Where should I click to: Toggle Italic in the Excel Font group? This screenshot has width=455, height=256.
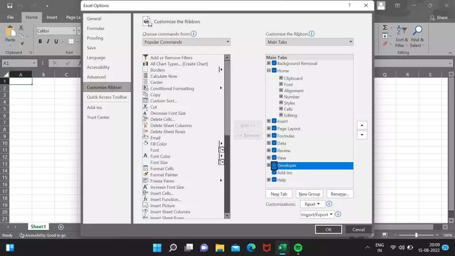[x=48, y=42]
